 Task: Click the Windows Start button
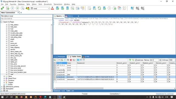pos(2,97)
